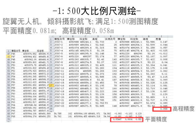Image resolution: width=196 pixels, height=123 pixels.
Task: Click the 0.058 elevation accuracy cell
Action: (x=161, y=109)
